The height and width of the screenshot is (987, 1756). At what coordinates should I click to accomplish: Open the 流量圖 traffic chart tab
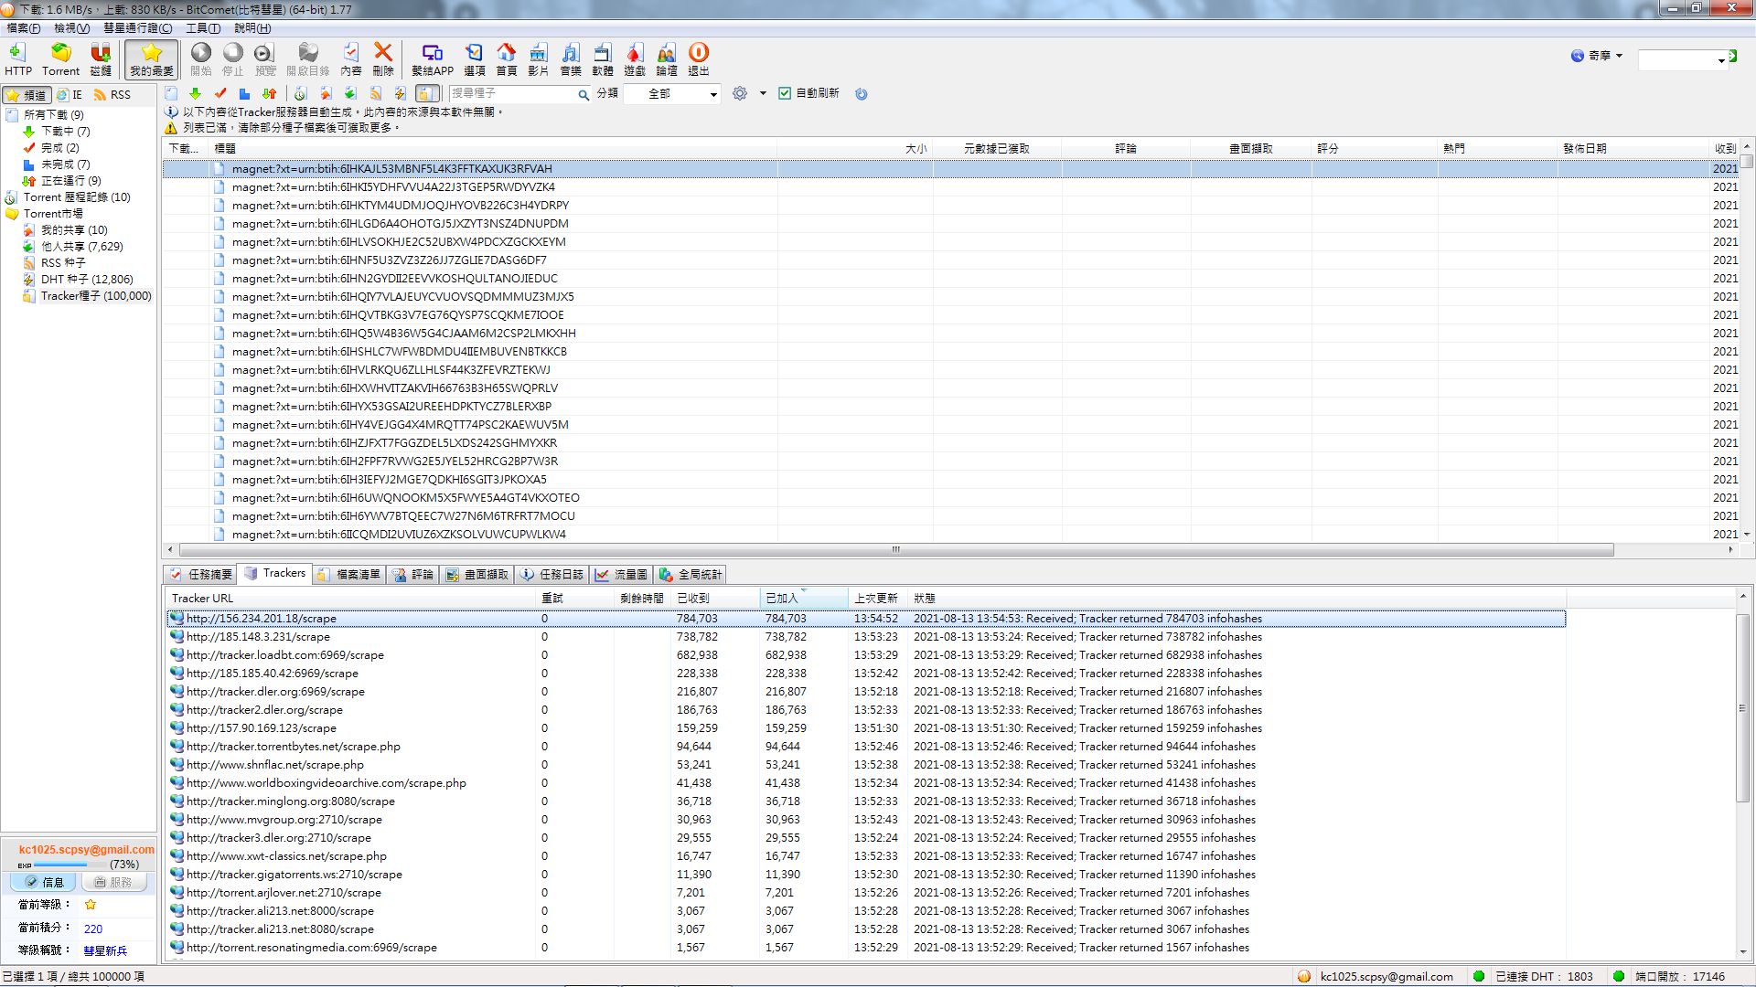point(621,575)
